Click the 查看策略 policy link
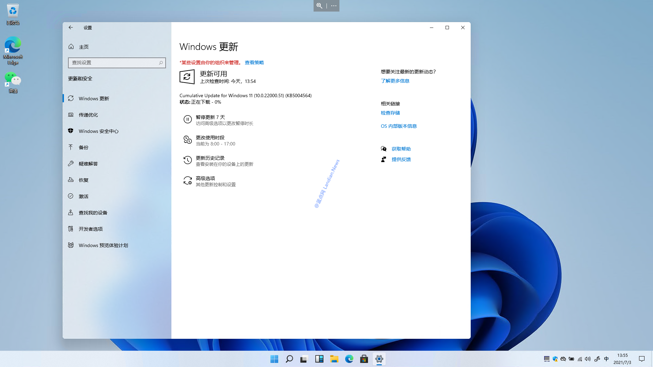Screen dimensions: 653x367 (x=254, y=63)
